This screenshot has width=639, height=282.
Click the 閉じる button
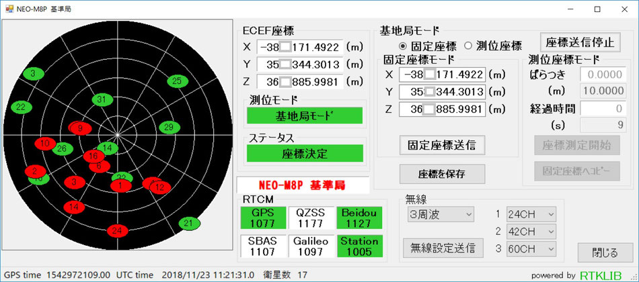605,253
